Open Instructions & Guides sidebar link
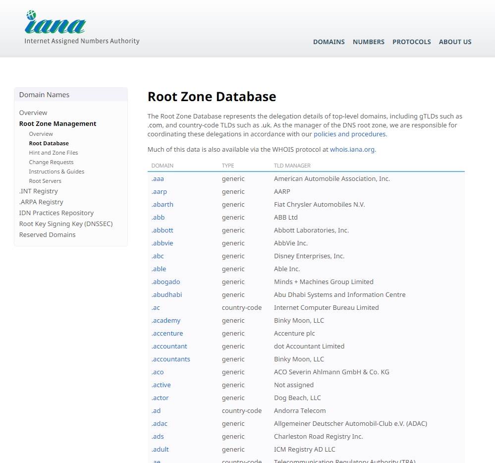This screenshot has width=495, height=463. 56,172
